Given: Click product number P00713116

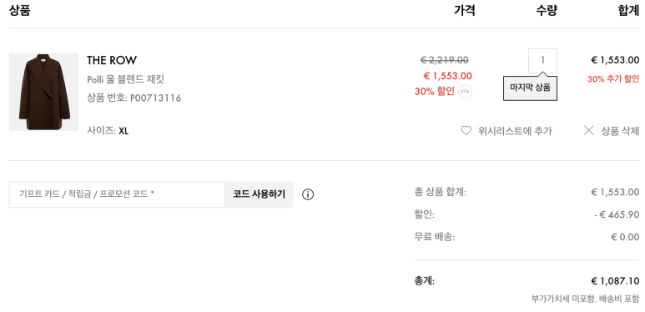Looking at the screenshot, I should pos(155,98).
